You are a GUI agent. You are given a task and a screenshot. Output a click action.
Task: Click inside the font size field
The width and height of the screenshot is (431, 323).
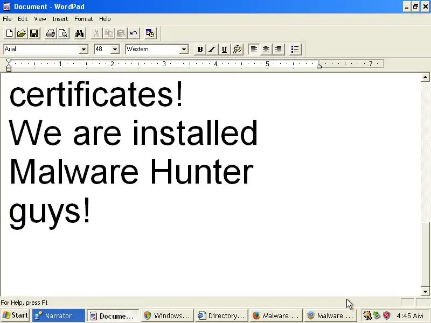(102, 49)
